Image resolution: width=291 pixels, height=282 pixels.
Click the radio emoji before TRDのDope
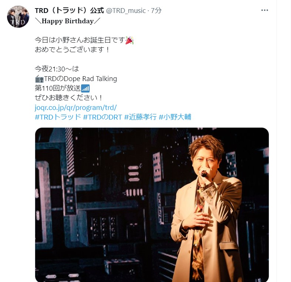39,79
